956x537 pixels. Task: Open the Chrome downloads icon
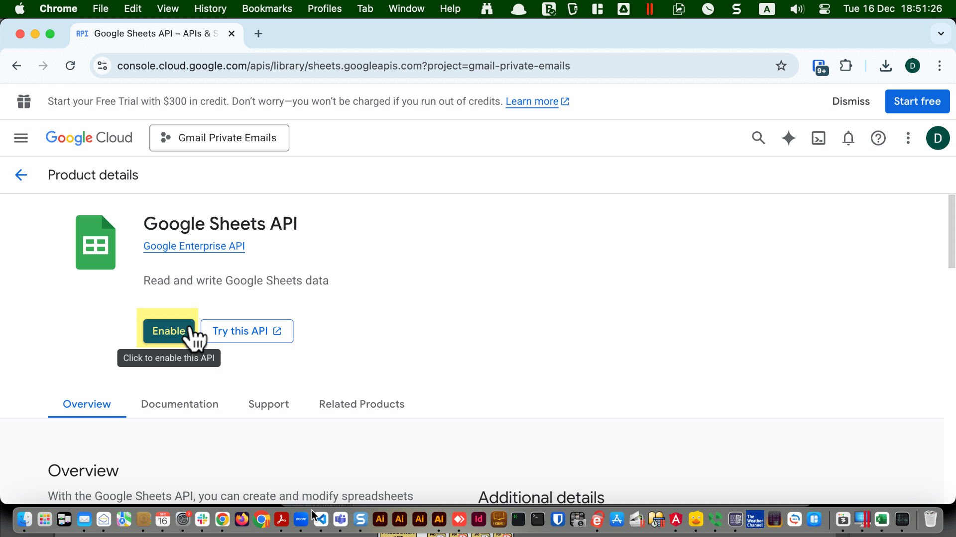click(885, 65)
